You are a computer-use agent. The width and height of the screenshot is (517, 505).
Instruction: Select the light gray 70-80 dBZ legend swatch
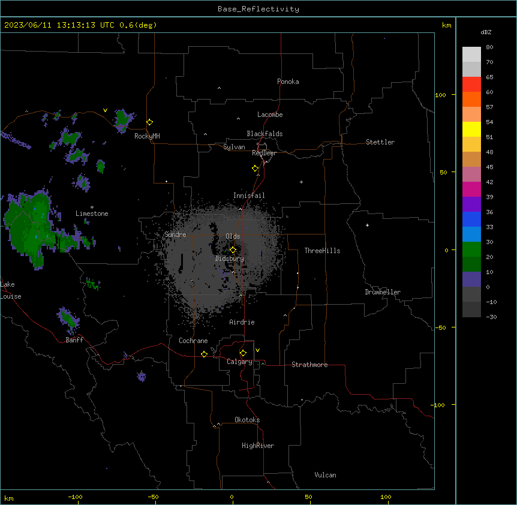coord(471,54)
